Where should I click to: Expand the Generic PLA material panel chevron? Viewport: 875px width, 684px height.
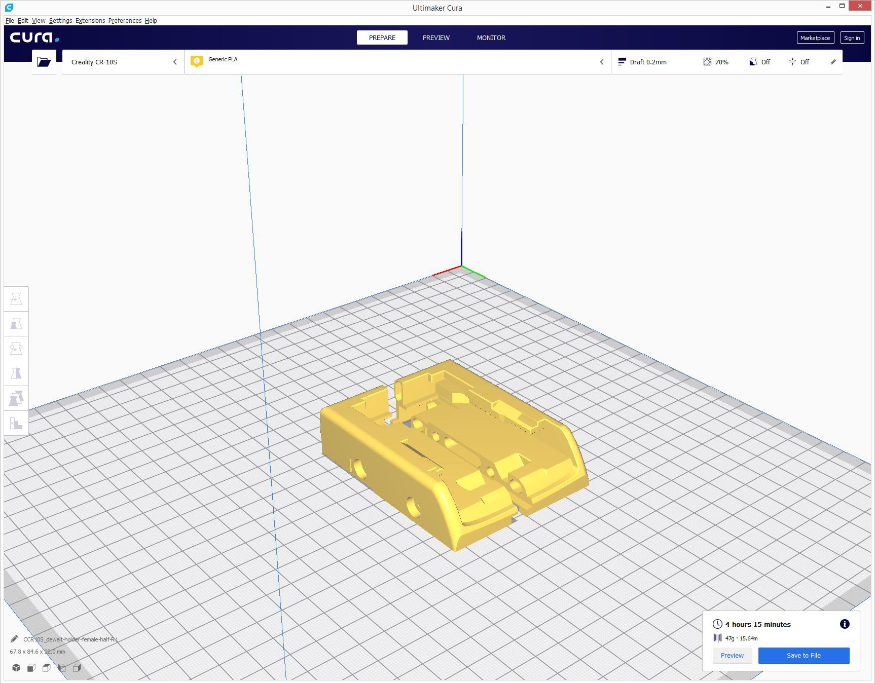tap(602, 62)
